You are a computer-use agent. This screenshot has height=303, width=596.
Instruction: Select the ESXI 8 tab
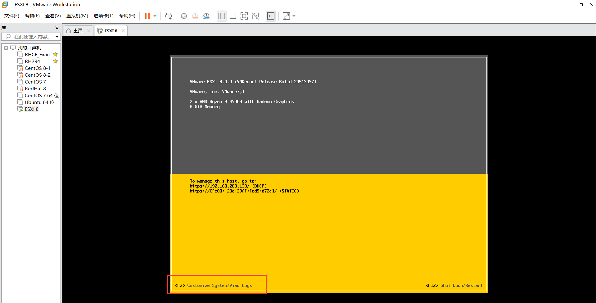(x=111, y=31)
